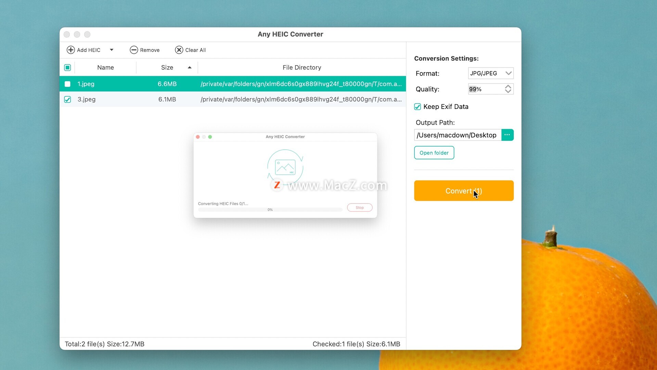The image size is (657, 370).
Task: Sort by the Name column header
Action: (x=105, y=67)
